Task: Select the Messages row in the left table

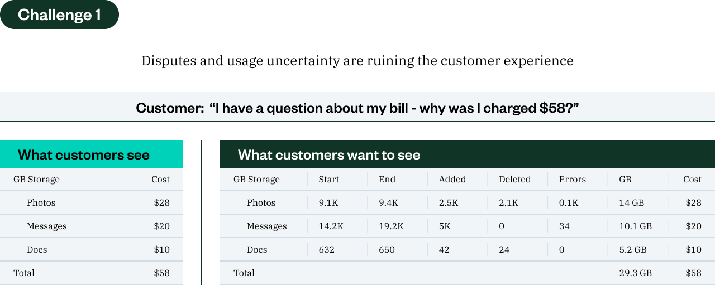Action: click(x=47, y=226)
